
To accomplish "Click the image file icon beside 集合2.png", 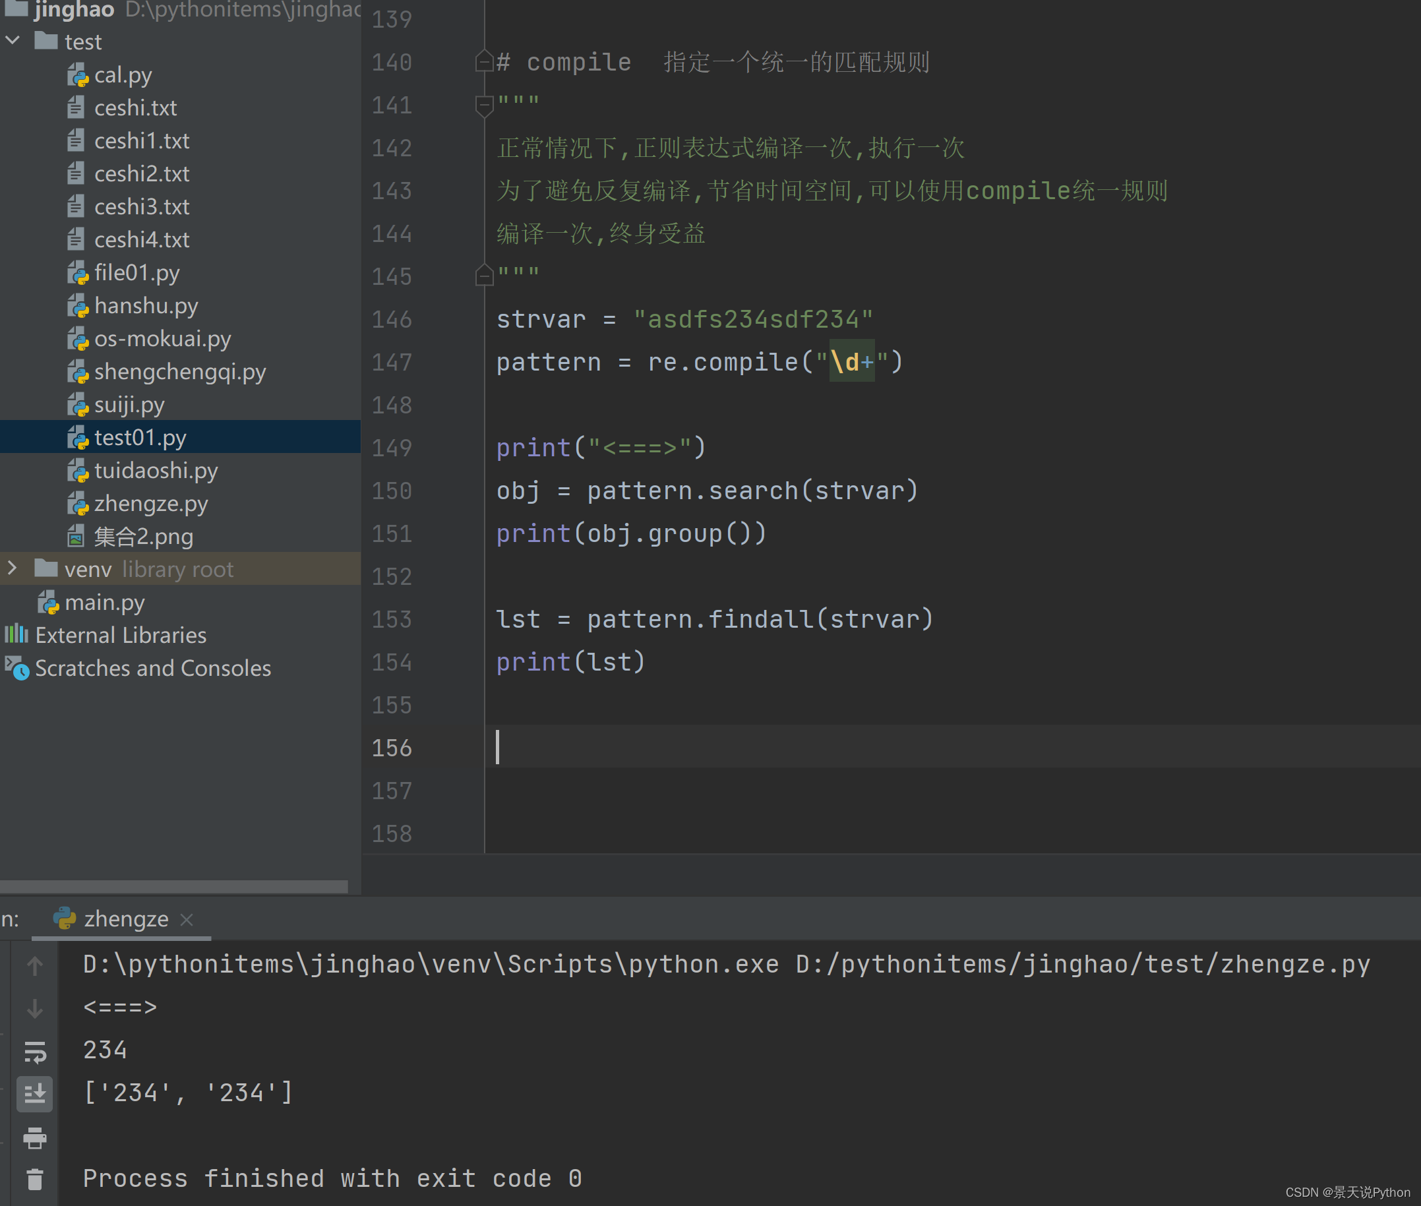I will pyautogui.click(x=76, y=536).
